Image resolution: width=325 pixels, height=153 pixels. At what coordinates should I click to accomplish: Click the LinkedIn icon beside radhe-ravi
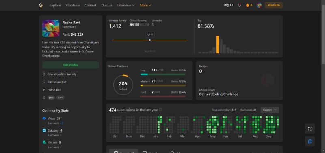tap(44, 90)
